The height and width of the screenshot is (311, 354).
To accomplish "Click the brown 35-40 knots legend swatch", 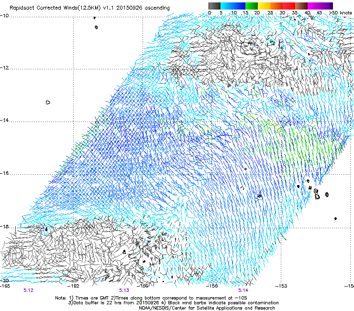I will pyautogui.click(x=301, y=6).
